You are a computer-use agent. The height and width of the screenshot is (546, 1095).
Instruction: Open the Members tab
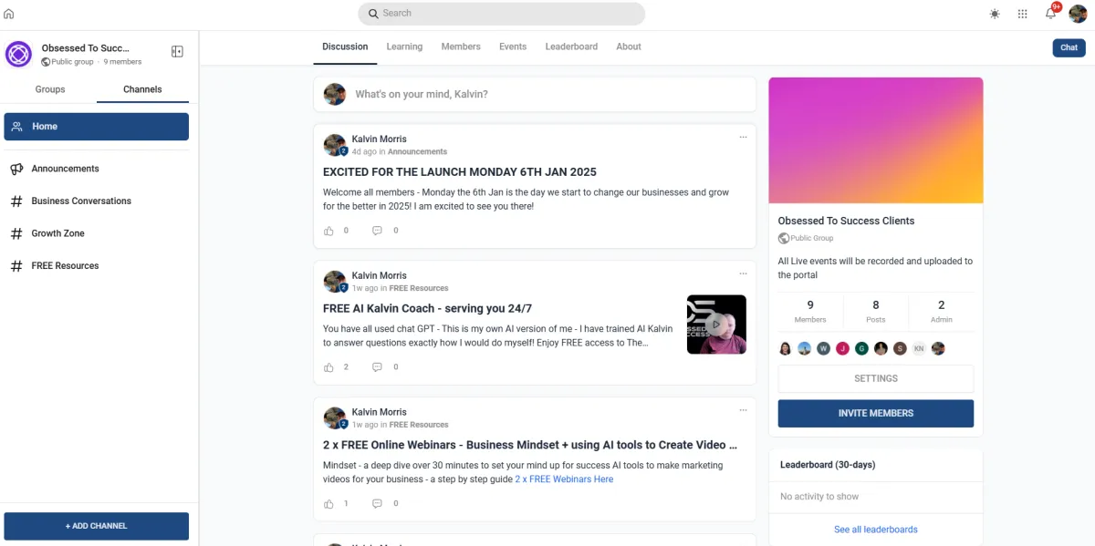click(461, 46)
